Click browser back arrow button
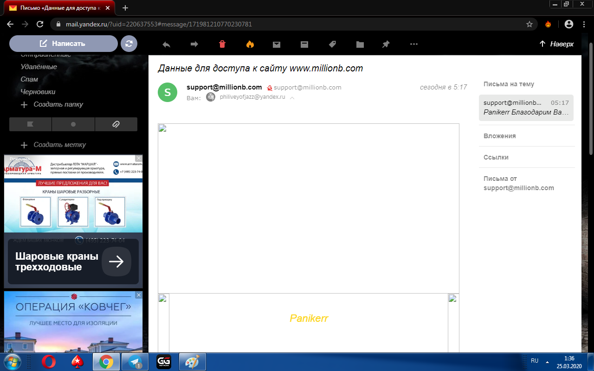Image resolution: width=594 pixels, height=371 pixels. pos(10,24)
